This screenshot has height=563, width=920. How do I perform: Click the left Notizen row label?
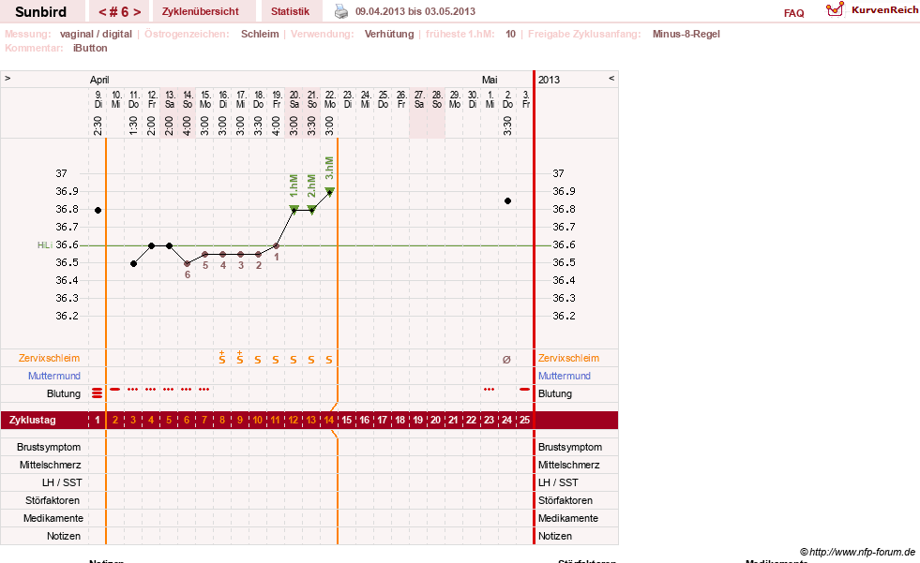coord(64,536)
